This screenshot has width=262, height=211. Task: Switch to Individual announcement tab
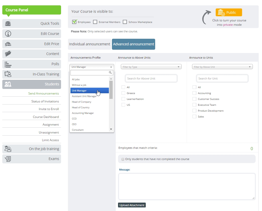coord(90,44)
